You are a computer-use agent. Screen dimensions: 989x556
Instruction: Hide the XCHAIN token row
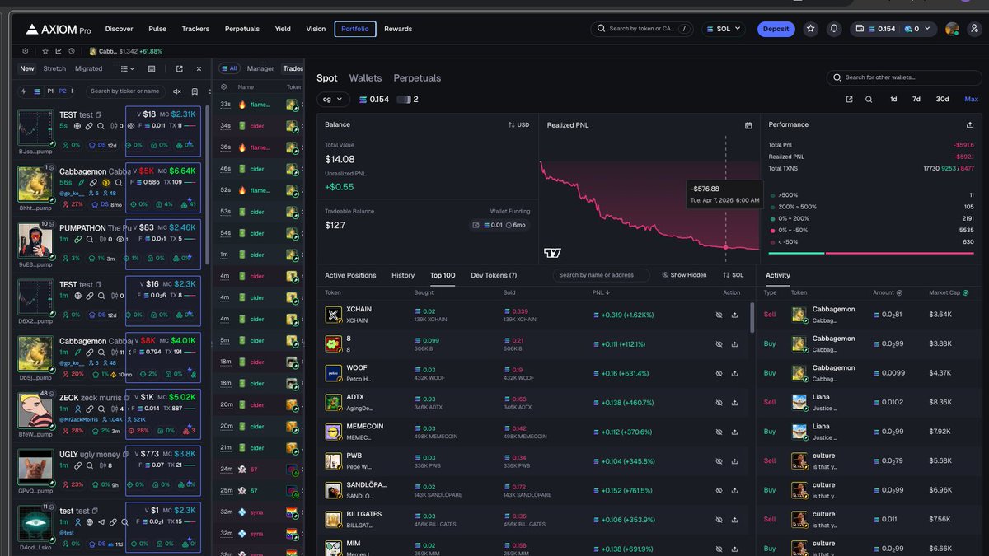[719, 315]
